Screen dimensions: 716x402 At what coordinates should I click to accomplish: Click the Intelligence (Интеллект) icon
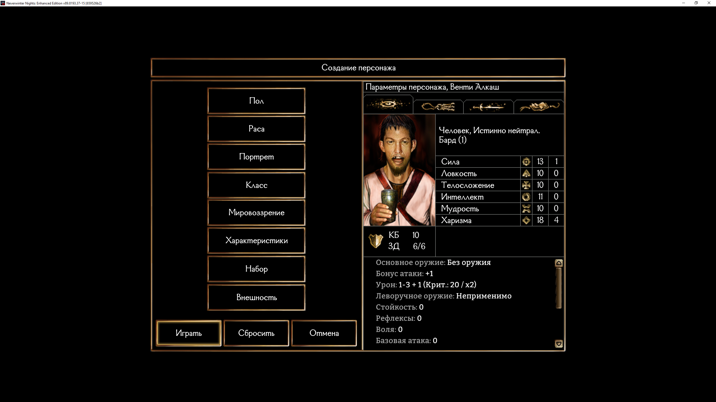pos(526,197)
